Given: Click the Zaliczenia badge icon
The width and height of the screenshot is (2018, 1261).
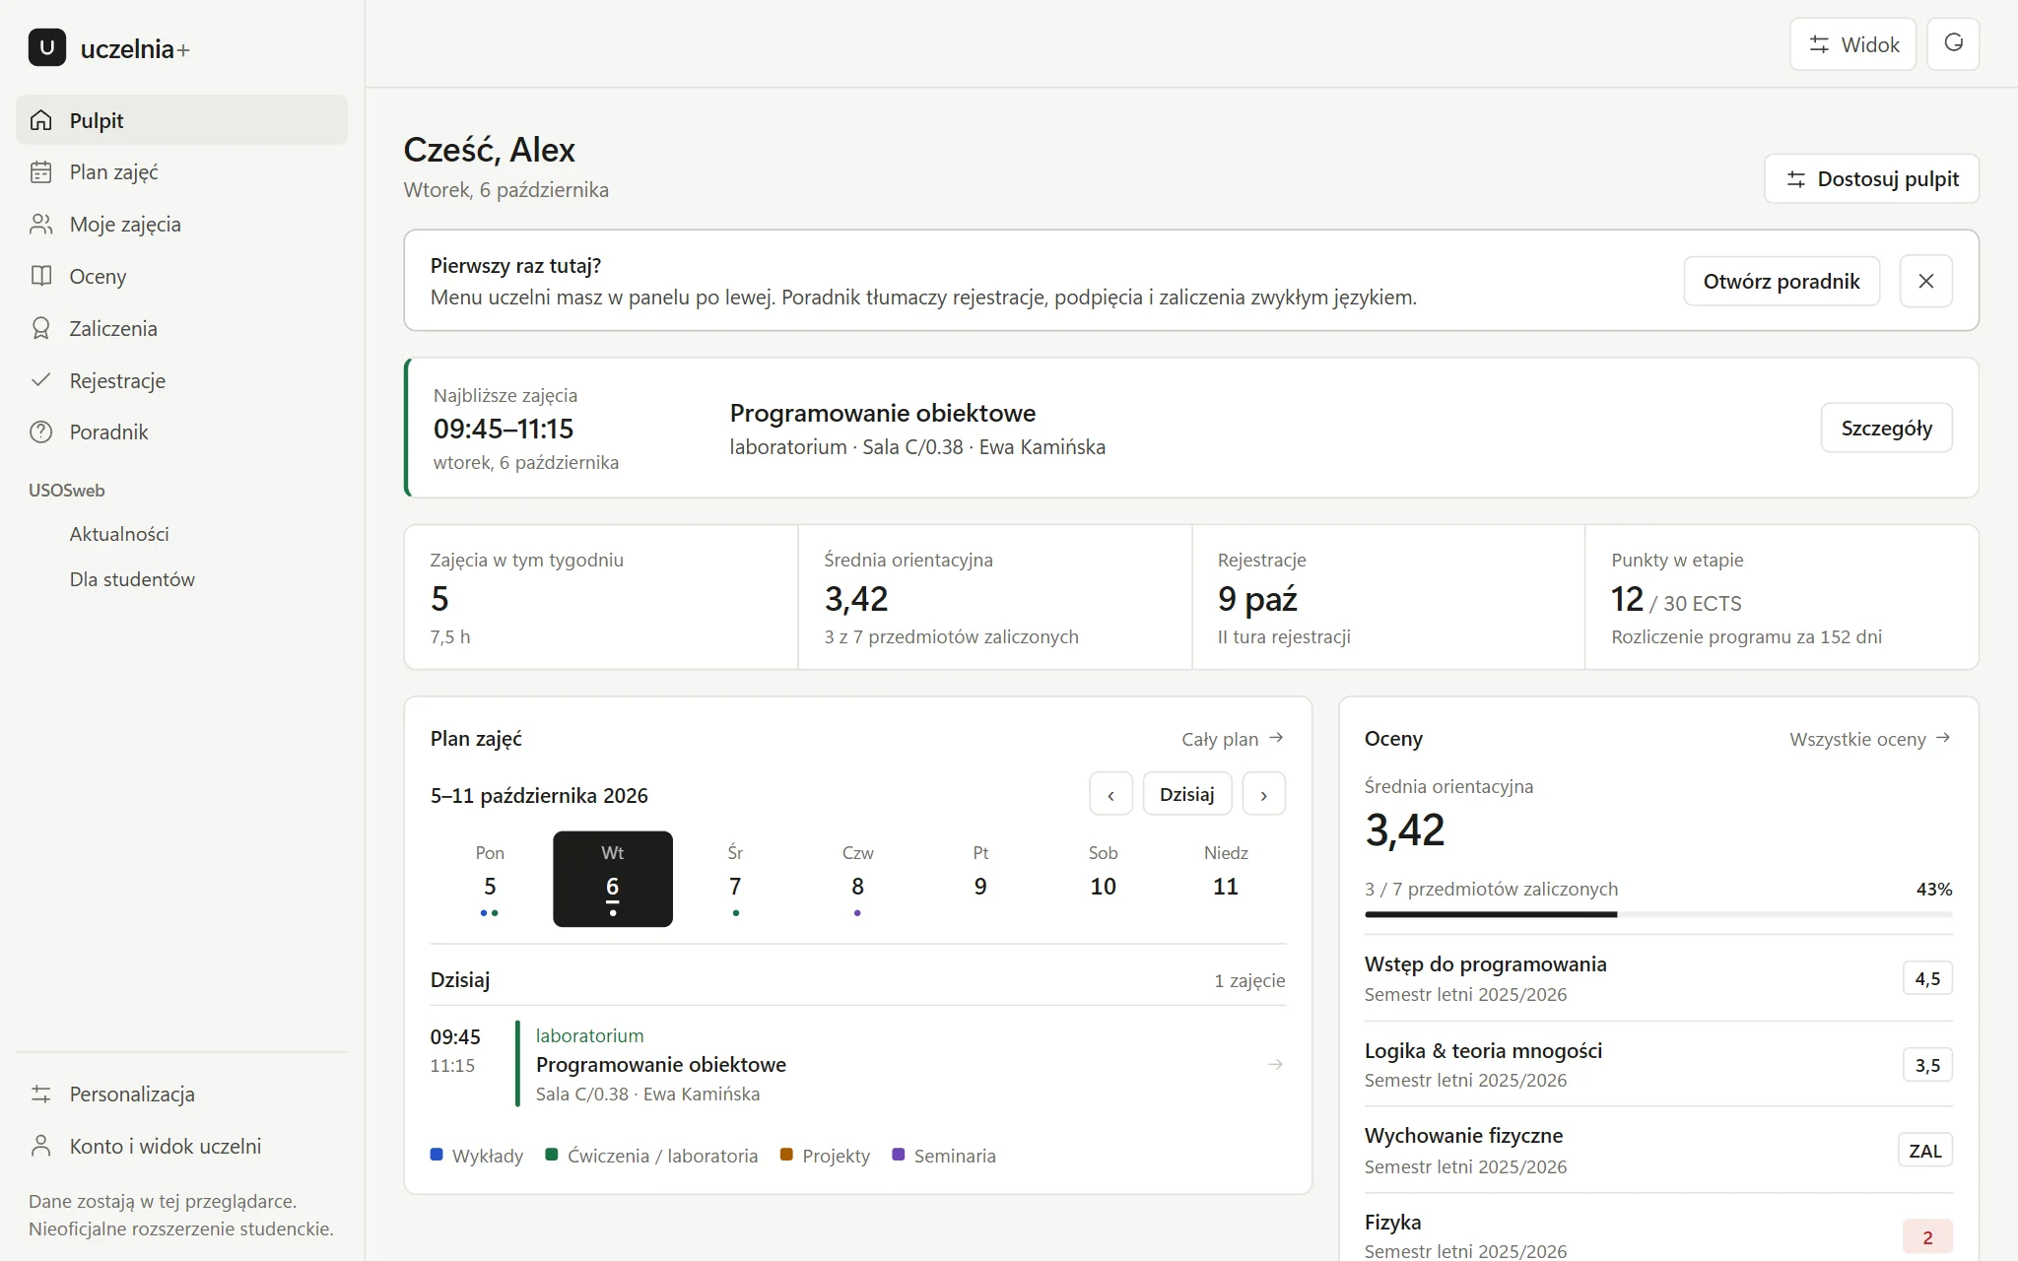Looking at the screenshot, I should pos(40,328).
